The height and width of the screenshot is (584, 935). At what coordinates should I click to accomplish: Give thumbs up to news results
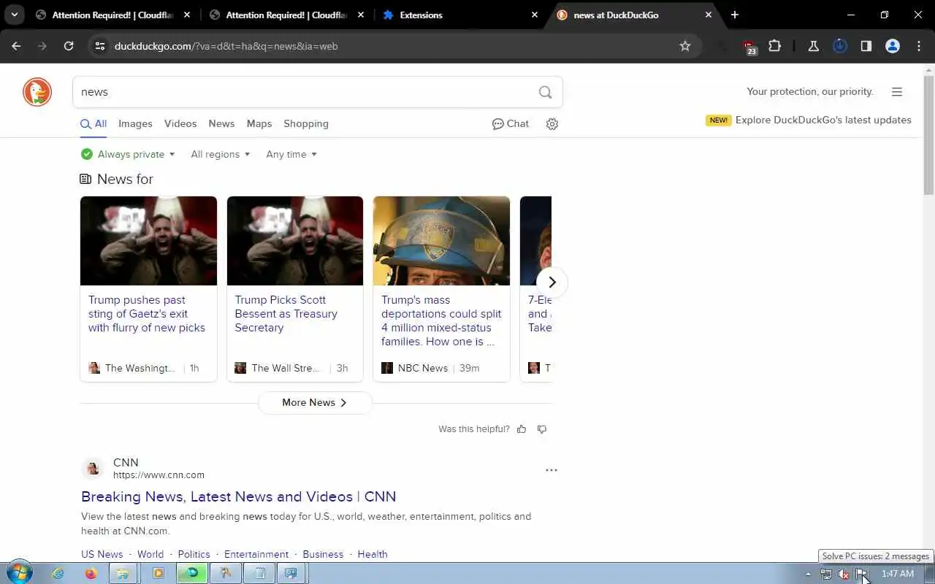522,429
